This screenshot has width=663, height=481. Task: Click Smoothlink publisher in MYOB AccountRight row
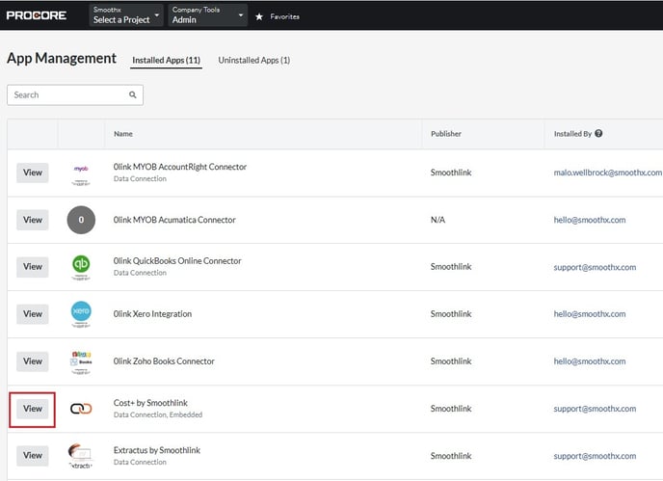click(451, 173)
